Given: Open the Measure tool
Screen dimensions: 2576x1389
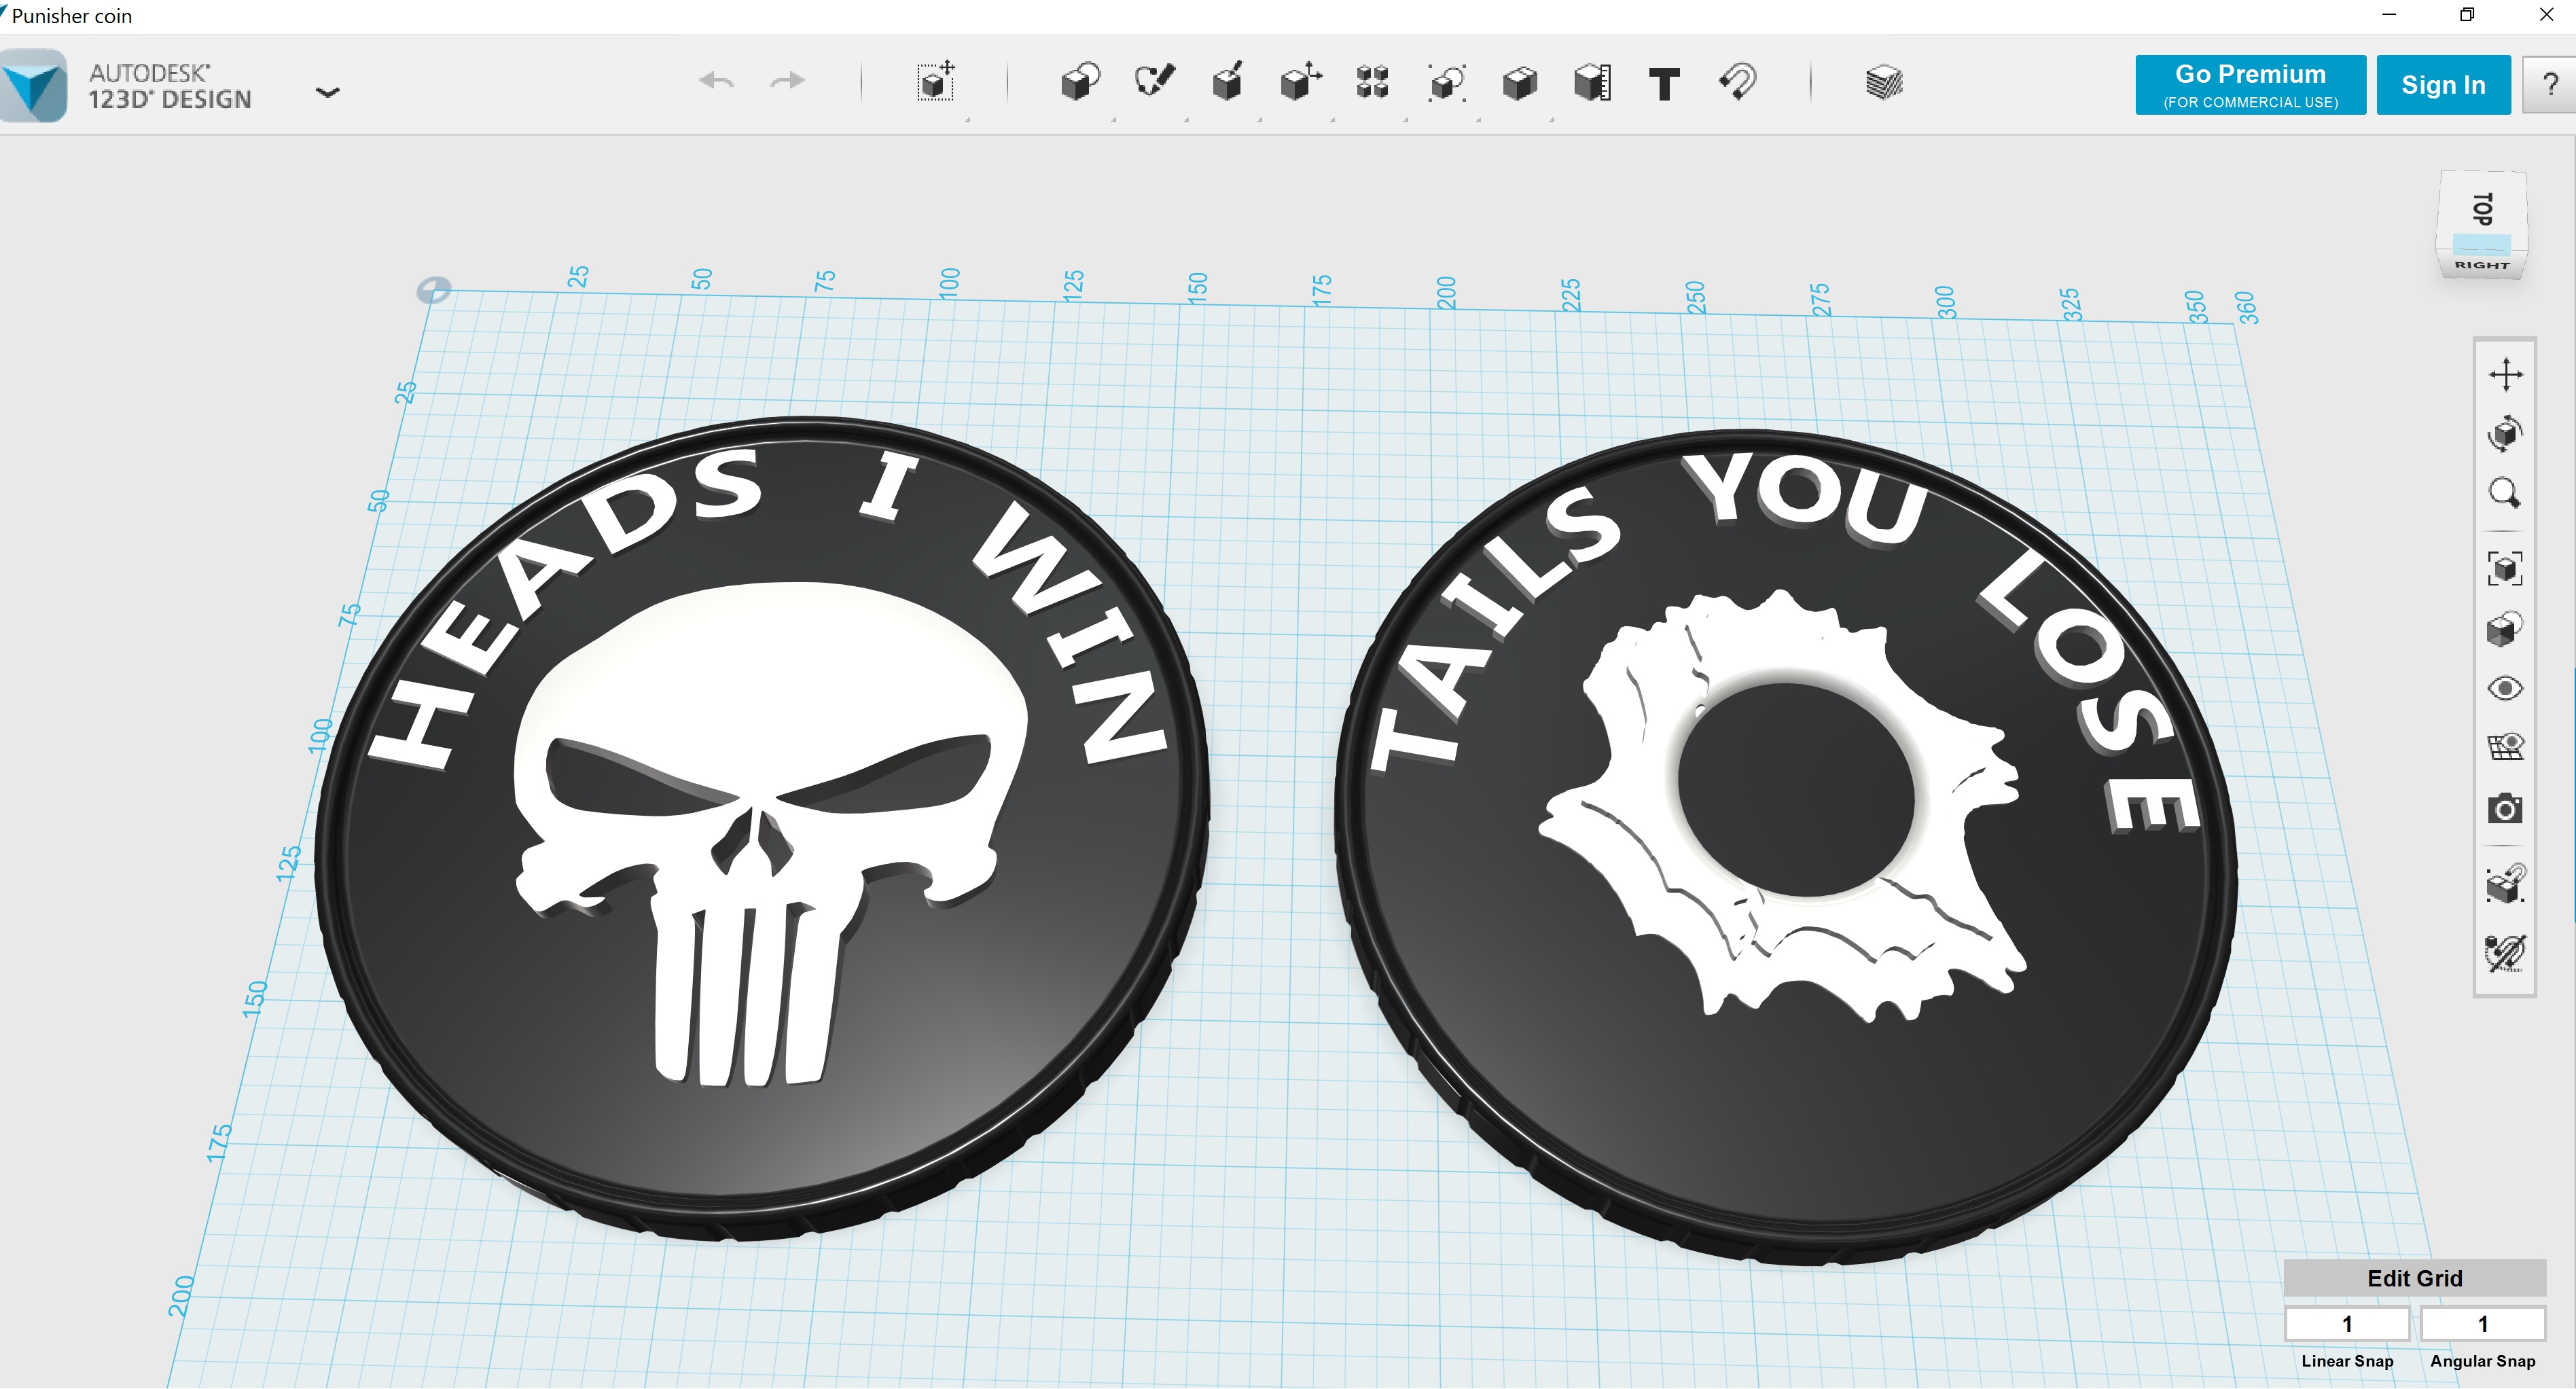Looking at the screenshot, I should tap(1592, 83).
